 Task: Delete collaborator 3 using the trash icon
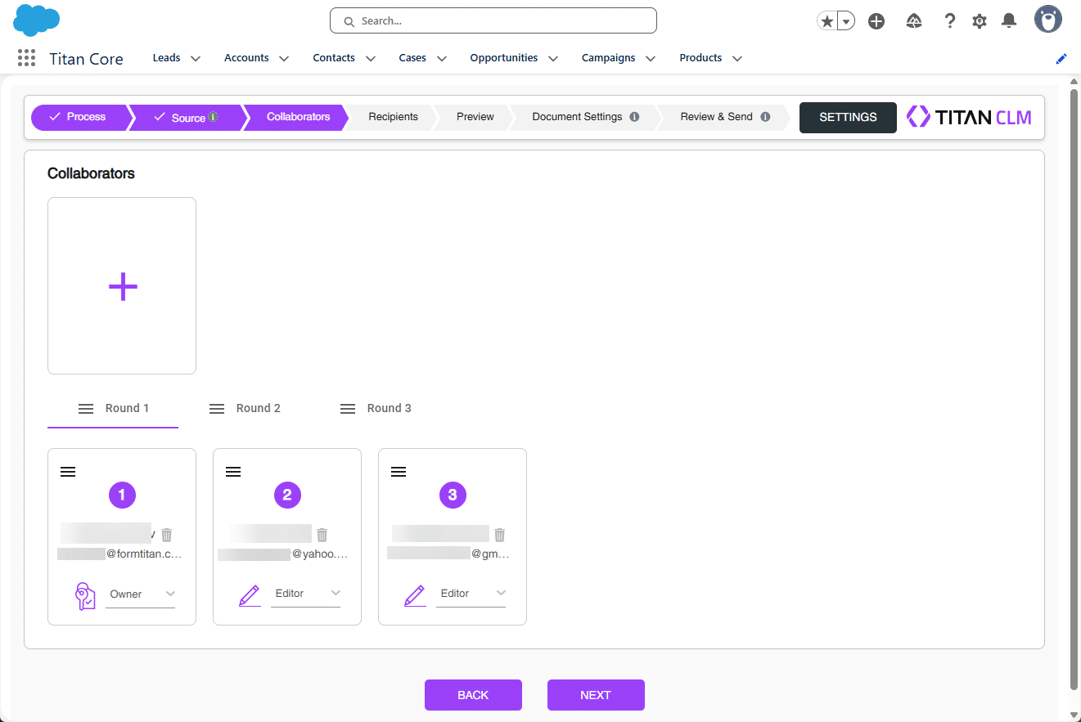[499, 534]
